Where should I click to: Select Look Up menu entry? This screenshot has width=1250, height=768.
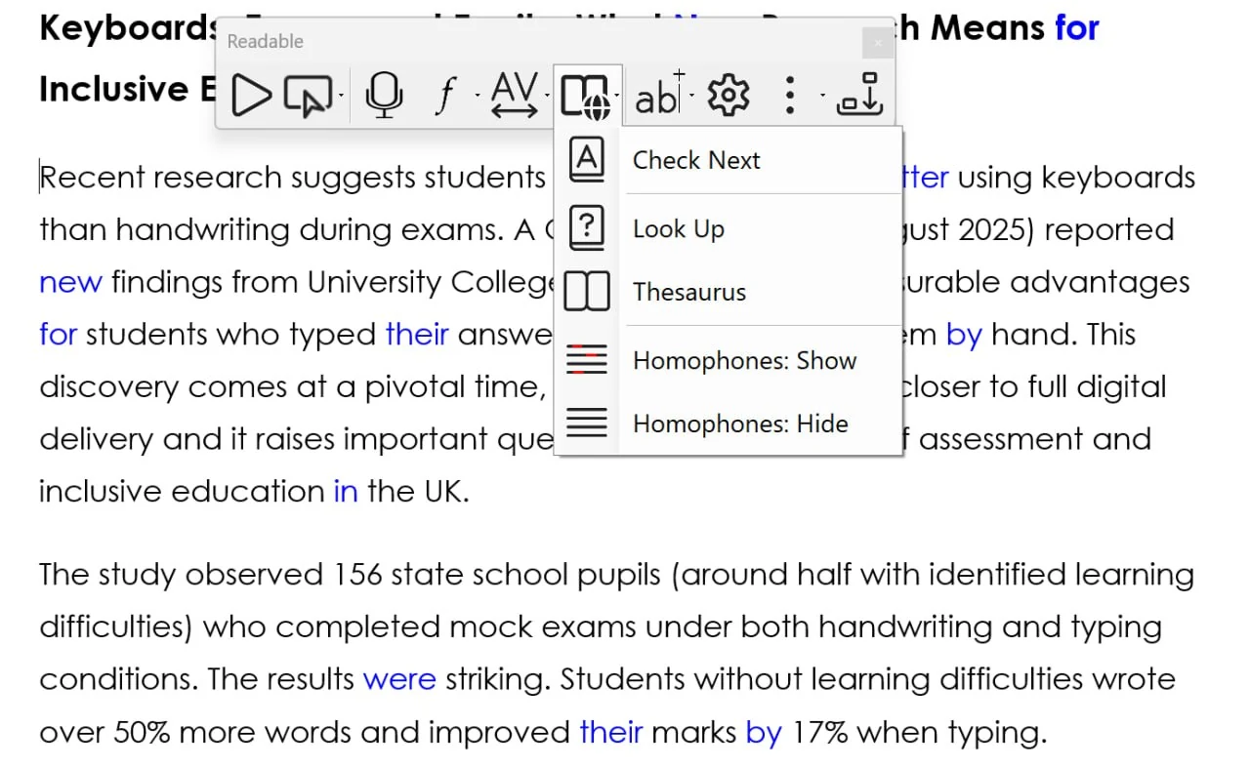pyautogui.click(x=729, y=228)
